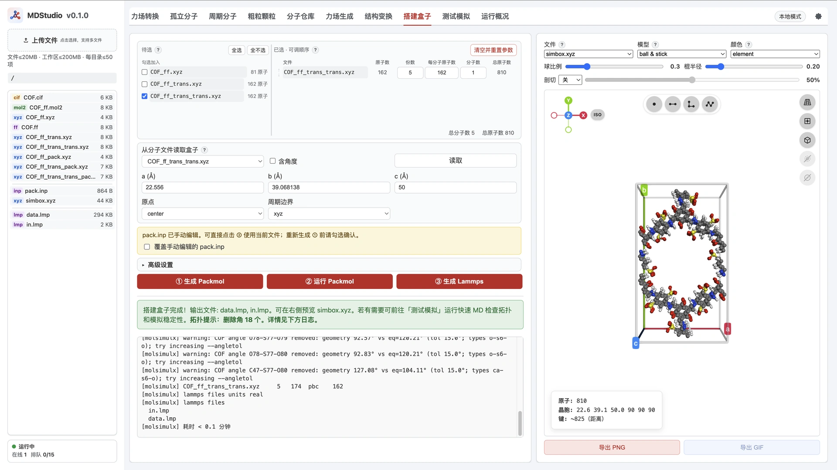Snap view to the green Y axis
Viewport: 837px width, 470px height.
pos(568,101)
